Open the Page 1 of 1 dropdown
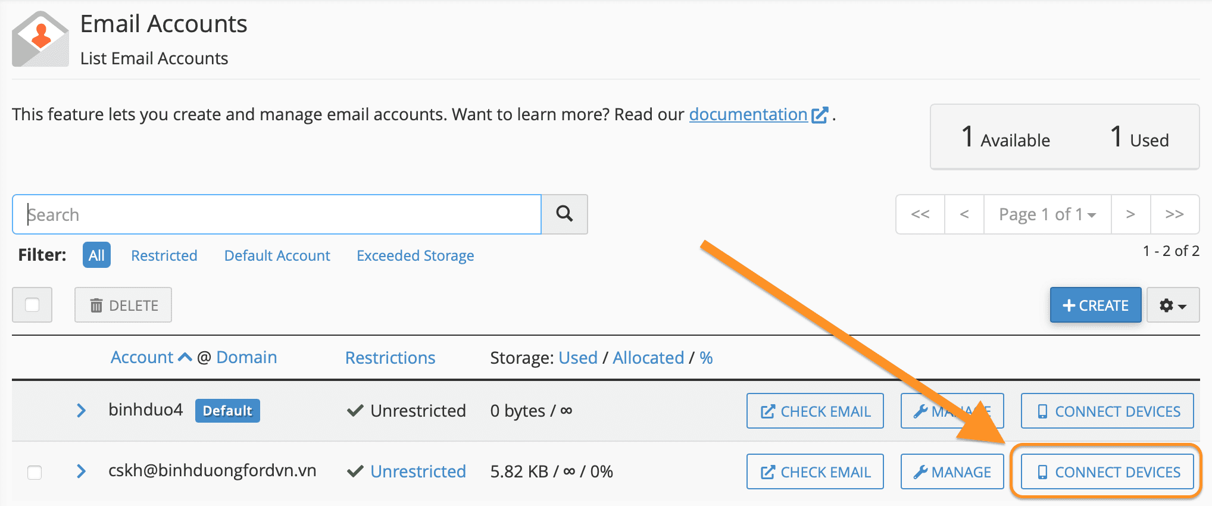Viewport: 1212px width, 506px height. [x=1047, y=214]
